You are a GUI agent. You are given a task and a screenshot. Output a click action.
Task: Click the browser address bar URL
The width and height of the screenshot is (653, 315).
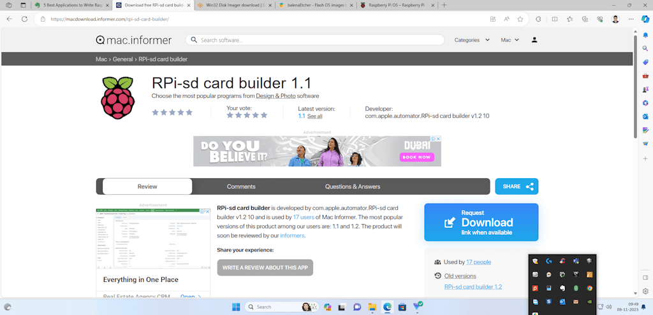click(110, 19)
